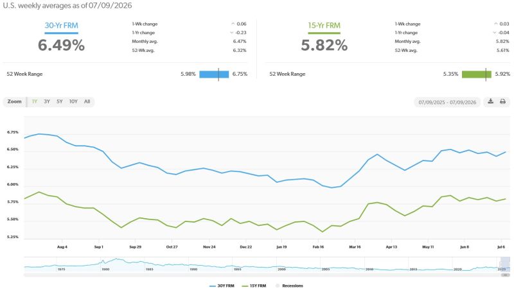Viewport: 514px width, 292px height.
Task: Click the 6.00% y-axis label
Action: [13, 184]
